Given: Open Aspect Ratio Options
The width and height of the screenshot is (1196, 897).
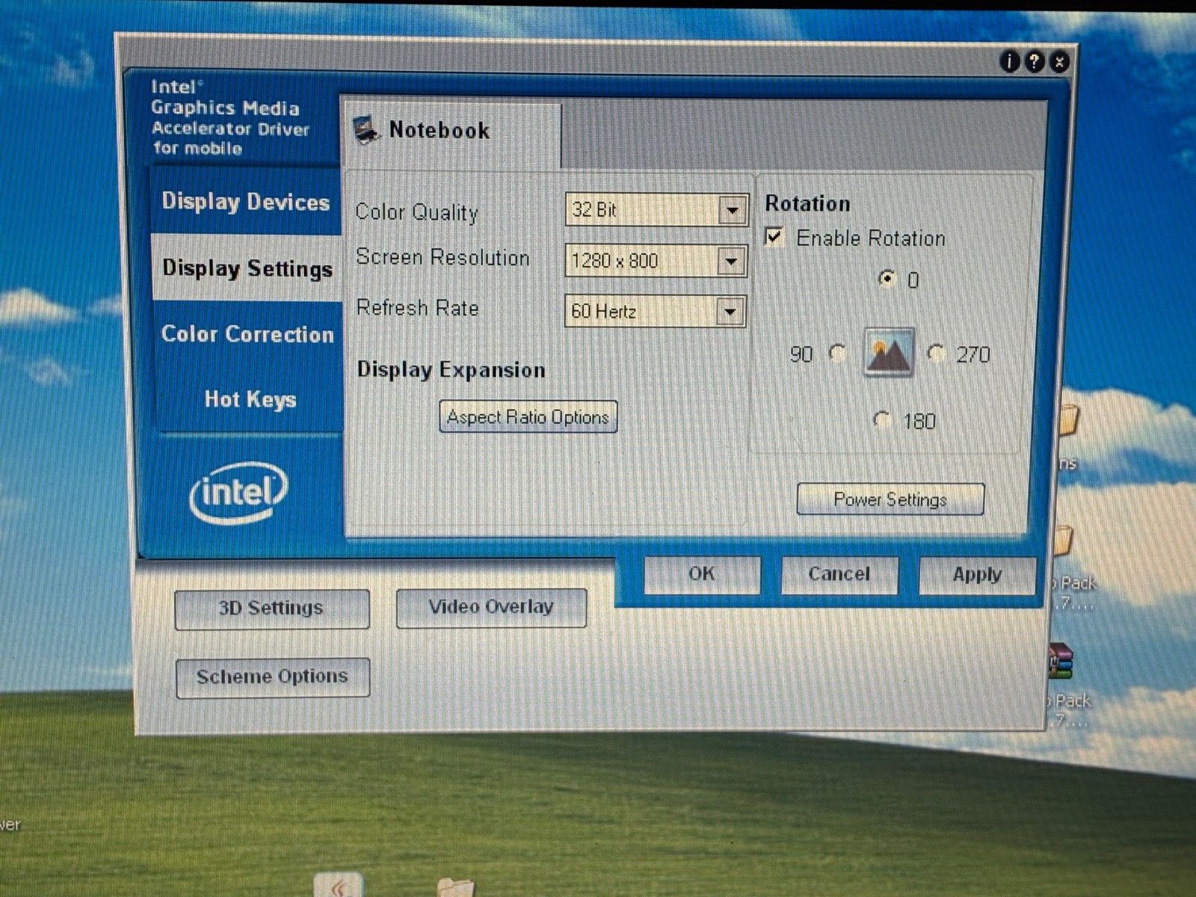Looking at the screenshot, I should coord(528,416).
